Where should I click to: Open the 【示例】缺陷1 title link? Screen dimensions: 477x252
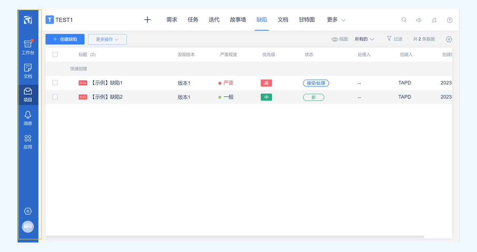[107, 83]
